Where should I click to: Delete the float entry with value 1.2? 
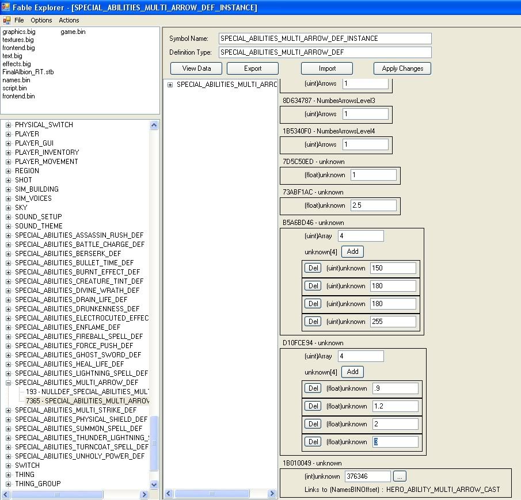point(313,406)
